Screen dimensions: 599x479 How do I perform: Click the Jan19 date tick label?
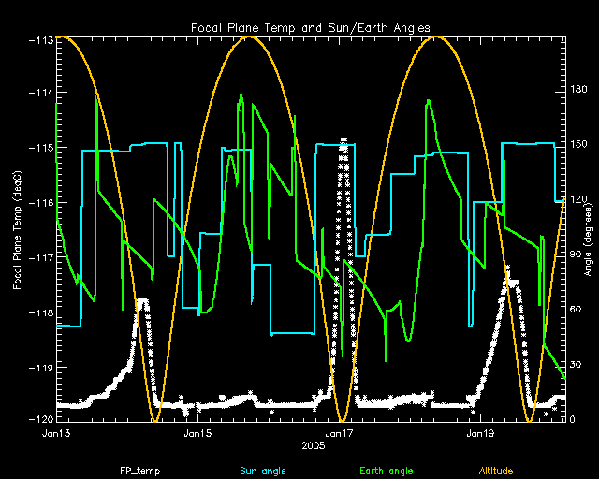[x=480, y=433]
